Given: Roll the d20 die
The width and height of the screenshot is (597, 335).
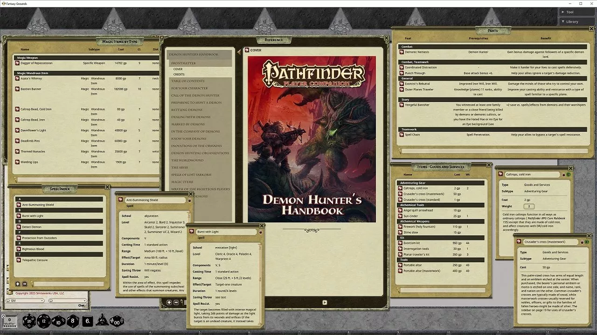Looking at the screenshot, I should [29, 321].
